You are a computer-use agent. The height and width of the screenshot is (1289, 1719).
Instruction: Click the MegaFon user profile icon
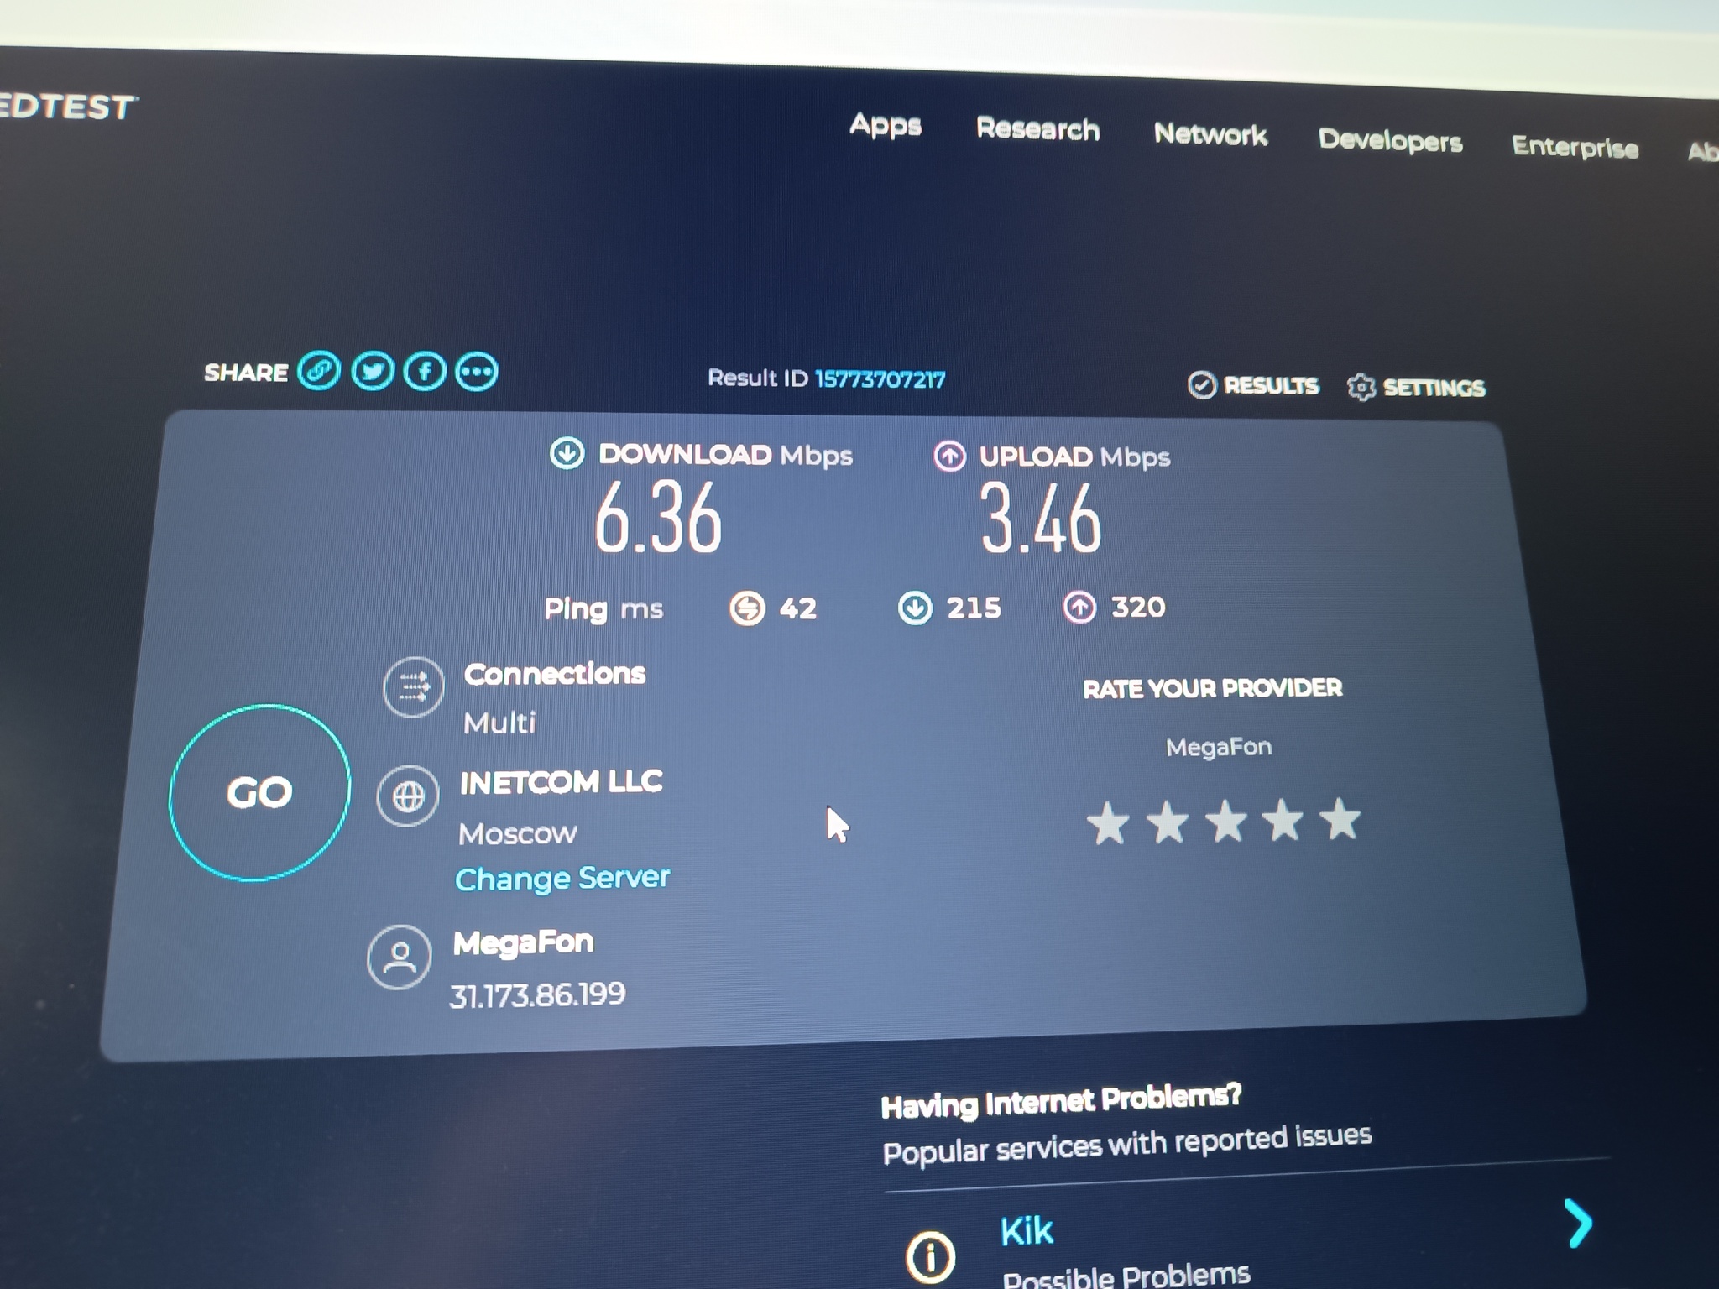click(x=400, y=957)
